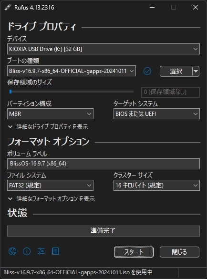Open the ファイル システム FAT32 dropdown
The height and width of the screenshot is (279, 207).
(x=50, y=185)
